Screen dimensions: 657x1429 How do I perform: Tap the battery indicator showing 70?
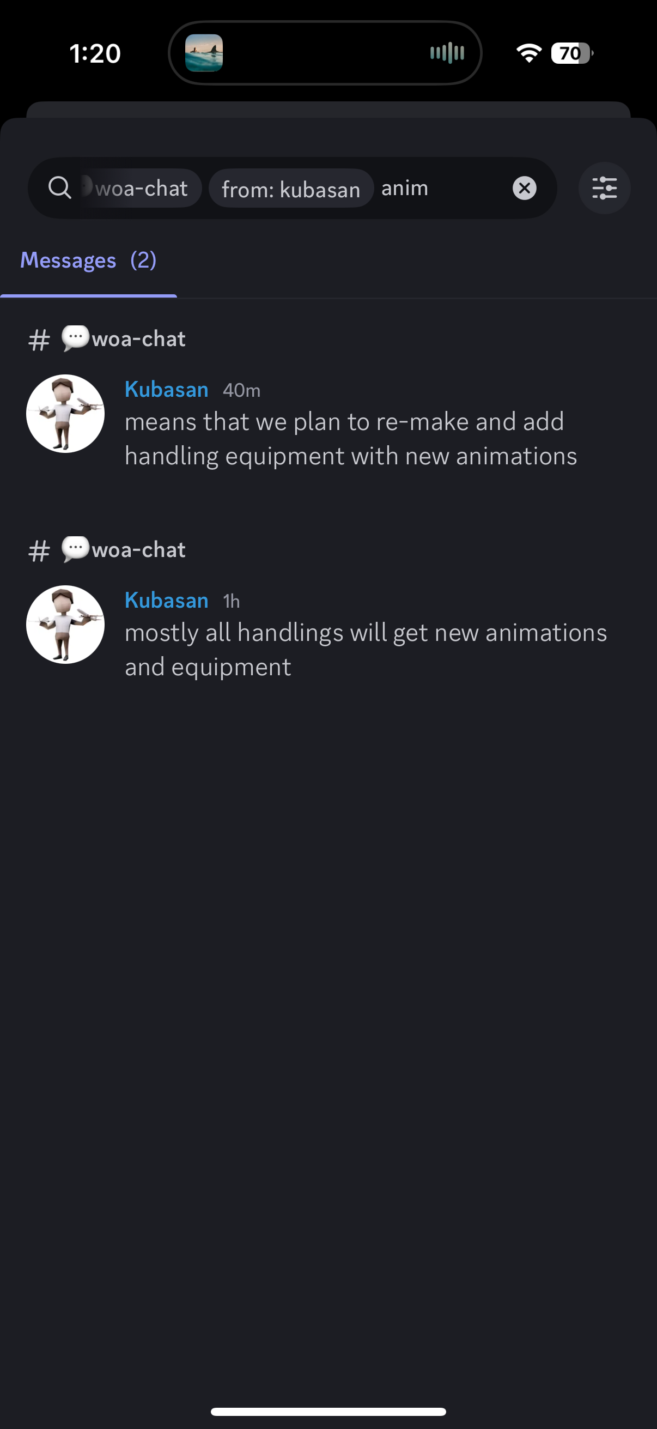pos(571,53)
